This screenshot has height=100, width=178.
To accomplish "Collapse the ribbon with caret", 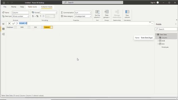I will coord(177,20).
